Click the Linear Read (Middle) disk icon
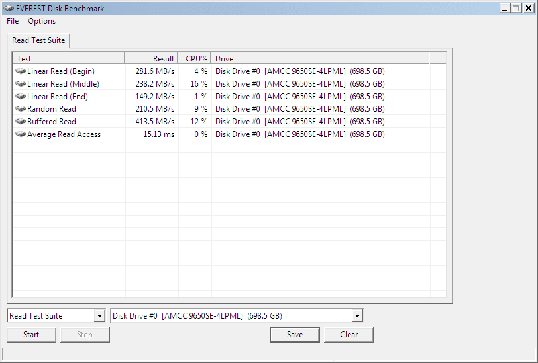 coord(21,84)
